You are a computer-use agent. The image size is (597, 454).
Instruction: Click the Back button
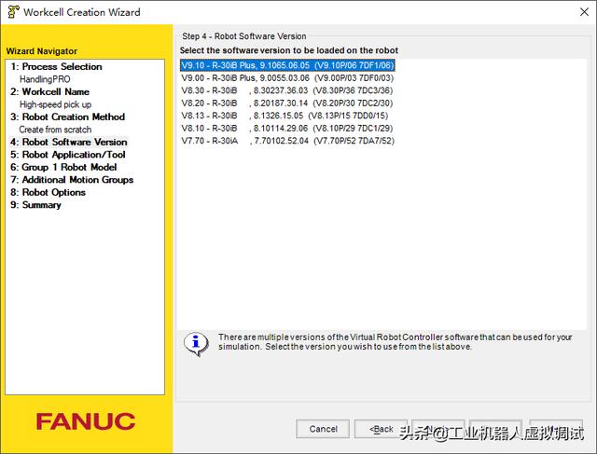coord(382,429)
